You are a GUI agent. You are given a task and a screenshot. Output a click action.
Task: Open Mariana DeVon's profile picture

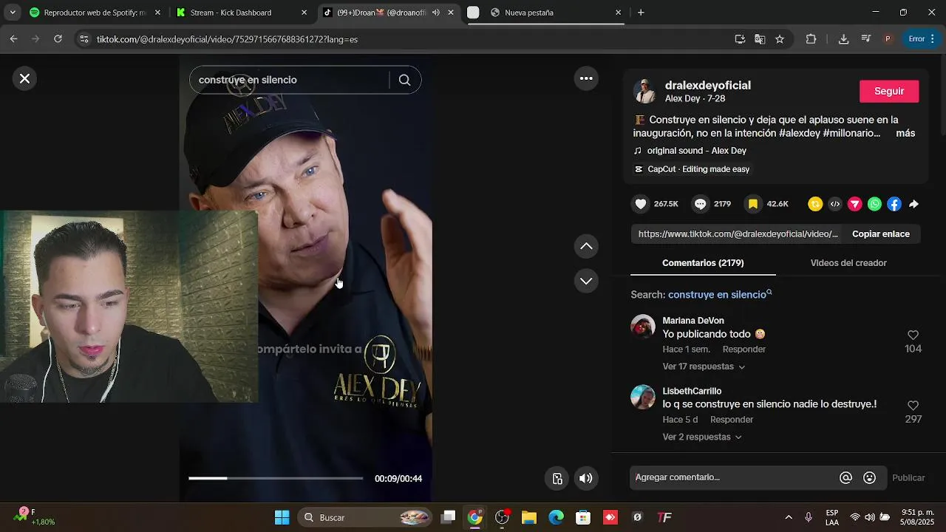(x=643, y=327)
